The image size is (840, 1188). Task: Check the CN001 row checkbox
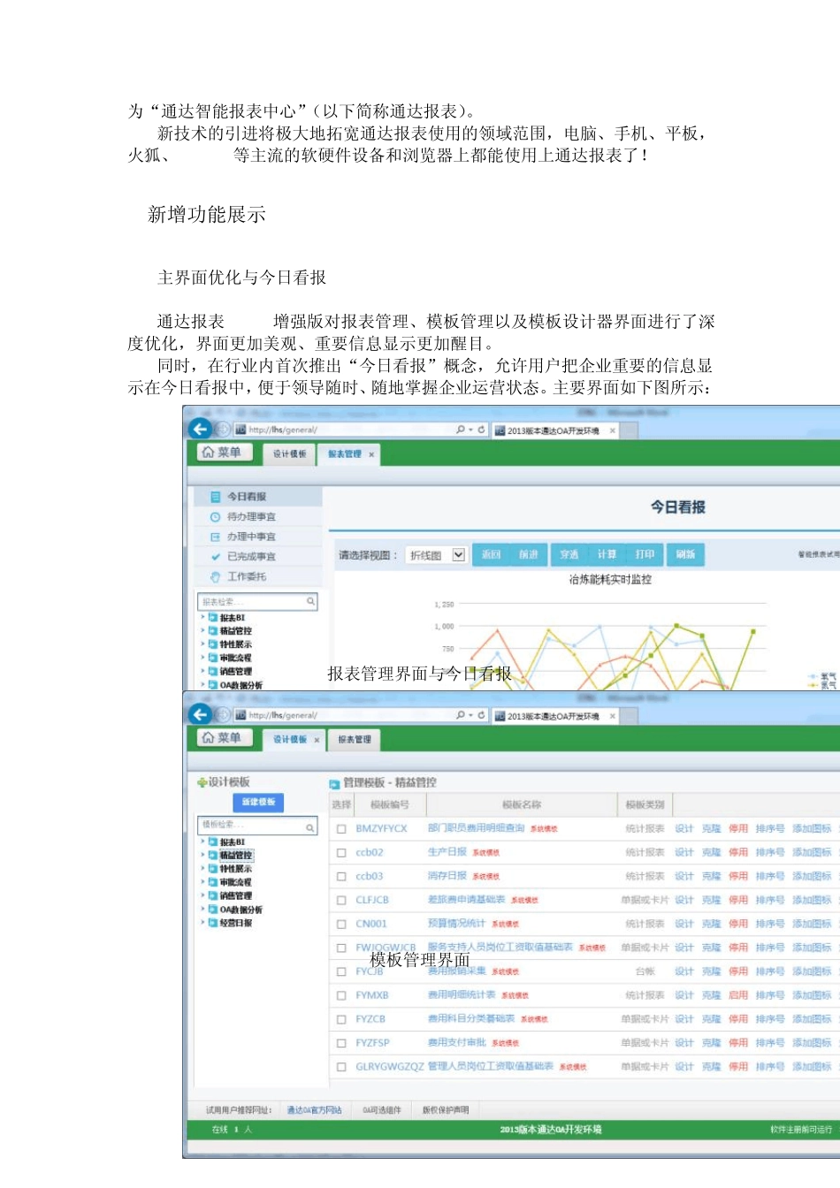pyautogui.click(x=341, y=925)
